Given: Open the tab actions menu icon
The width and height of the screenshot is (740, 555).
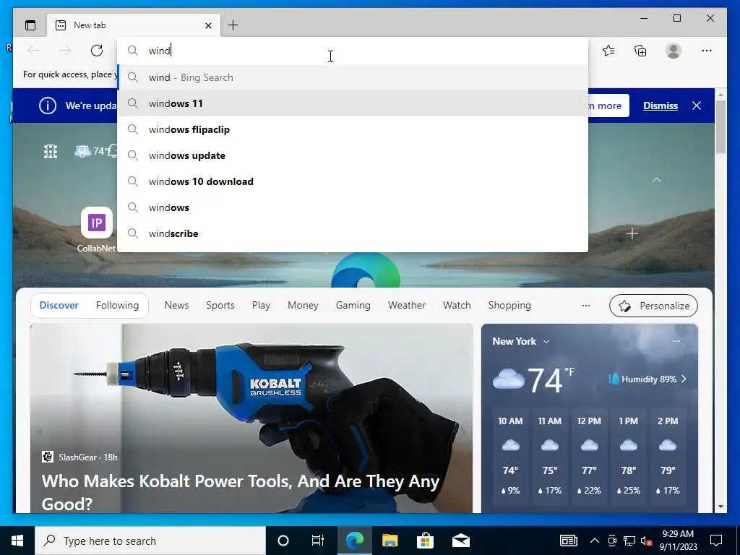Looking at the screenshot, I should (x=30, y=25).
